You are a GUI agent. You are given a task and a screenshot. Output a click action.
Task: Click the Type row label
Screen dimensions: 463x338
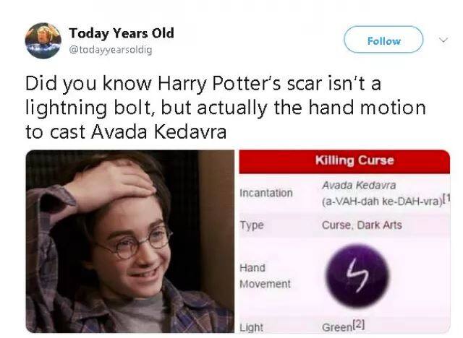[x=251, y=225]
